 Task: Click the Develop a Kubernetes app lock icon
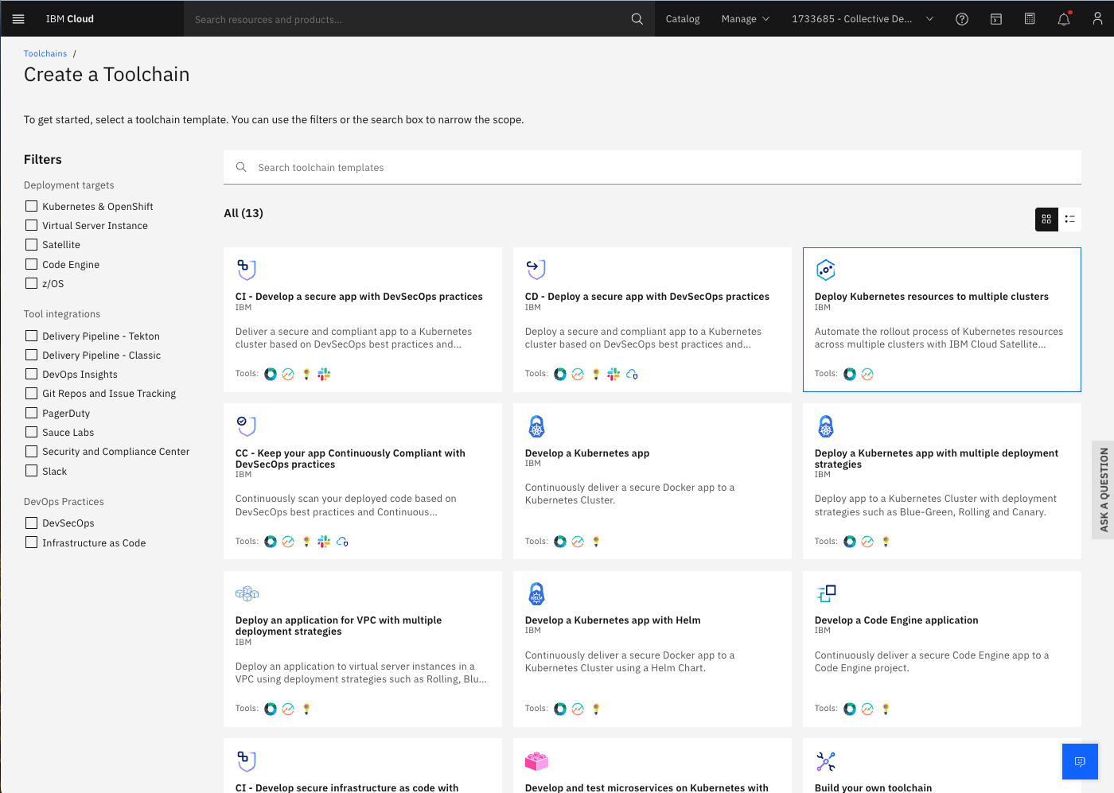coord(537,426)
